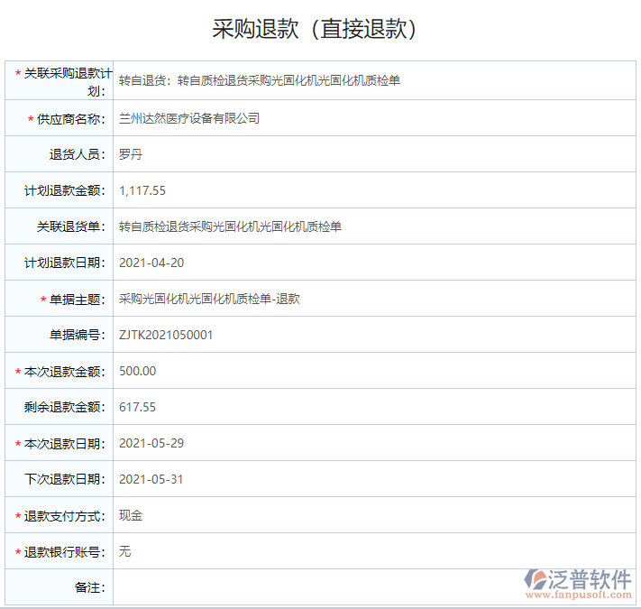Open the www.fanpusoft.com website link

point(578,595)
